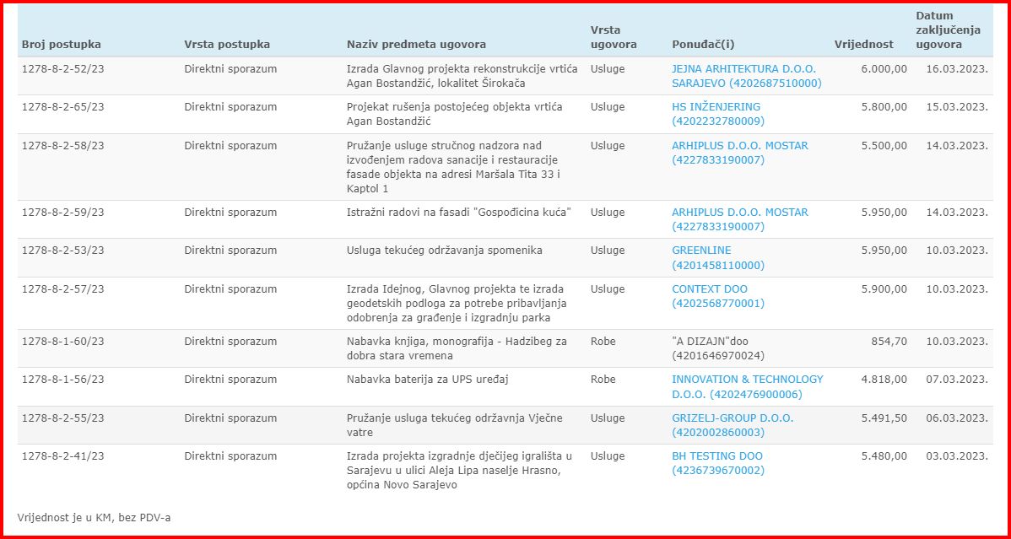Click the "Broj postupka" column header
Screen dimensions: 1011x539
coord(62,45)
